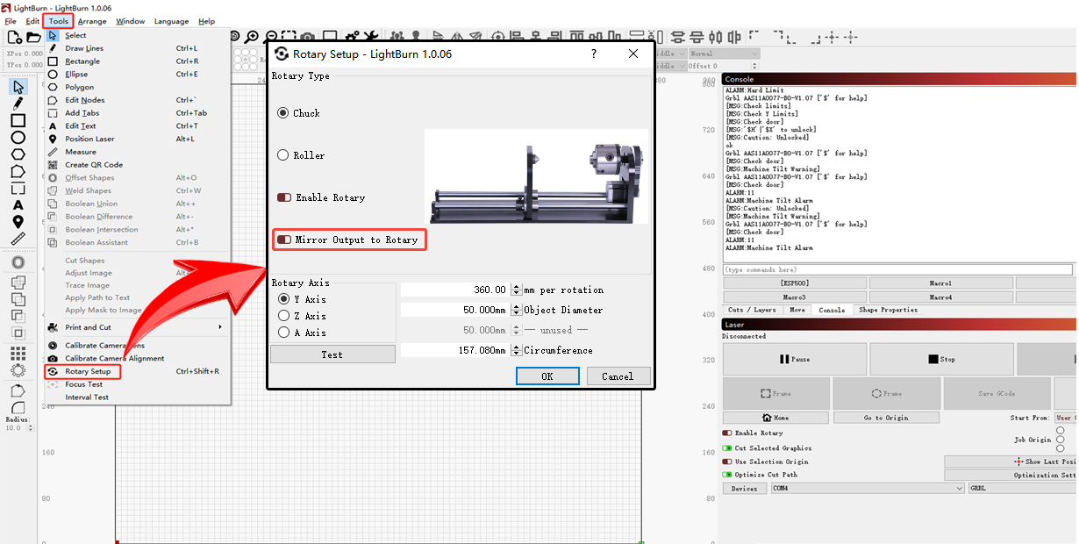The image size is (1079, 544).
Task: Adjust the Circumference stepper
Action: [517, 350]
